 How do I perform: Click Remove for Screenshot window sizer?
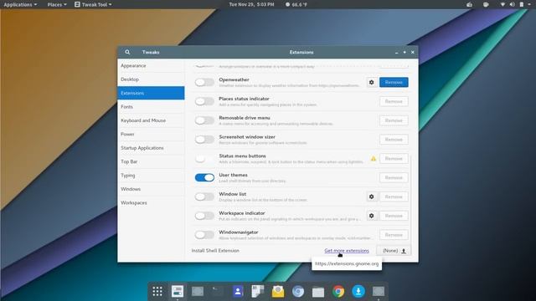pos(394,140)
